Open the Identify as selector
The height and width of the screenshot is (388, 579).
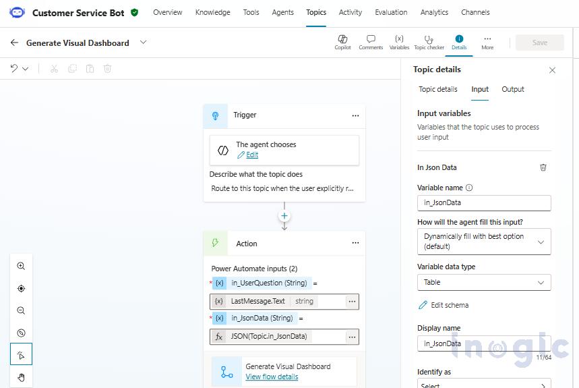pos(484,383)
